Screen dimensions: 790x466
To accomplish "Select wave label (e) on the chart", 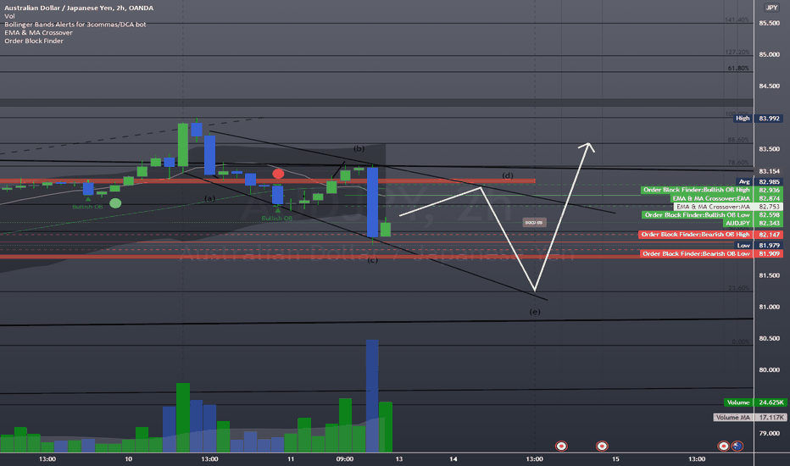I will [x=535, y=312].
